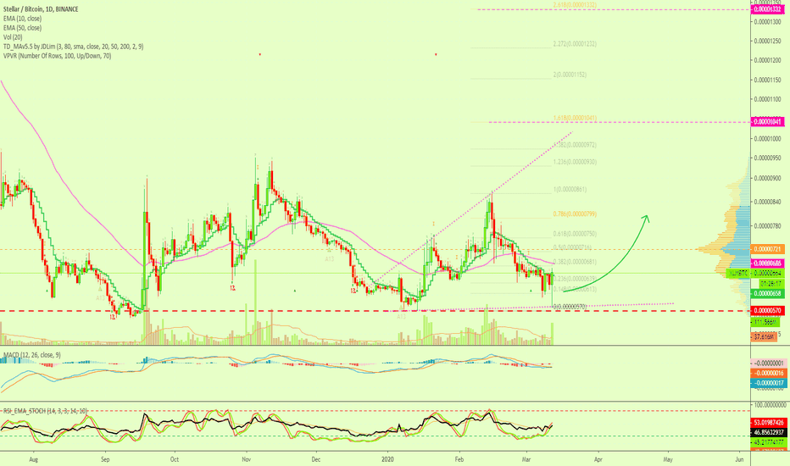This screenshot has width=790, height=466.
Task: Open the Stellar / Bitcoin, 1D, BINANCE title
Action: click(x=41, y=9)
